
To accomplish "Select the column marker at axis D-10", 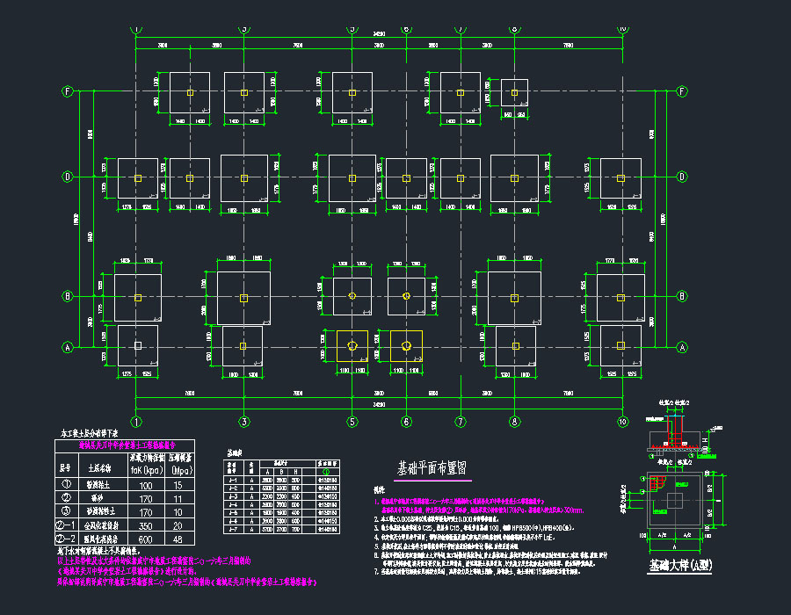I will 620,177.
